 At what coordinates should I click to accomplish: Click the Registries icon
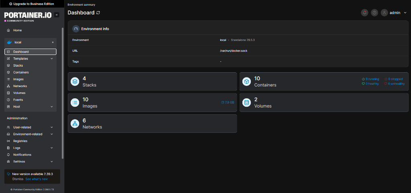point(8,141)
